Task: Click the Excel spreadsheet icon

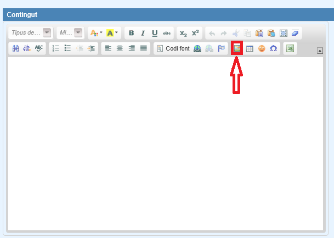Action: coord(290,48)
